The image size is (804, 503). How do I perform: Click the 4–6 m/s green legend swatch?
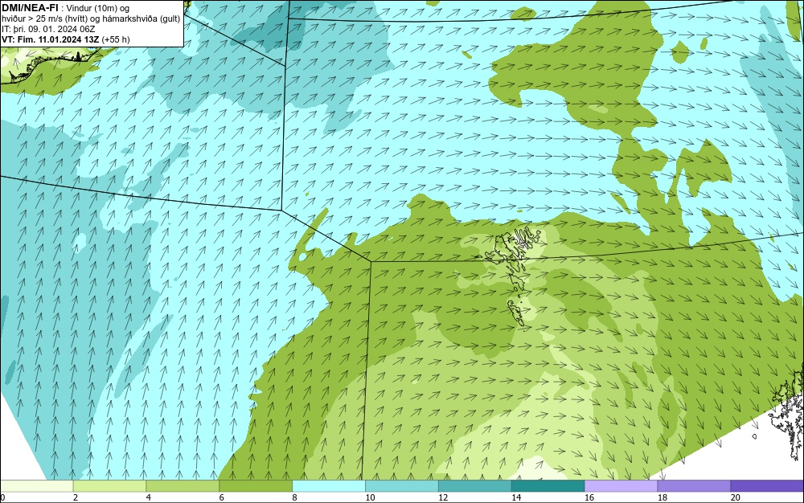click(183, 485)
